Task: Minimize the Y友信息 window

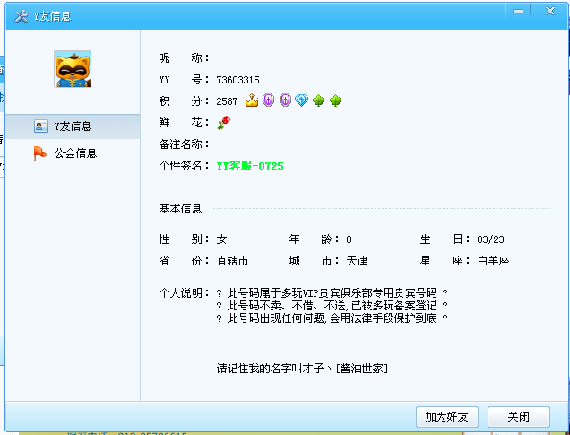Action: click(518, 12)
